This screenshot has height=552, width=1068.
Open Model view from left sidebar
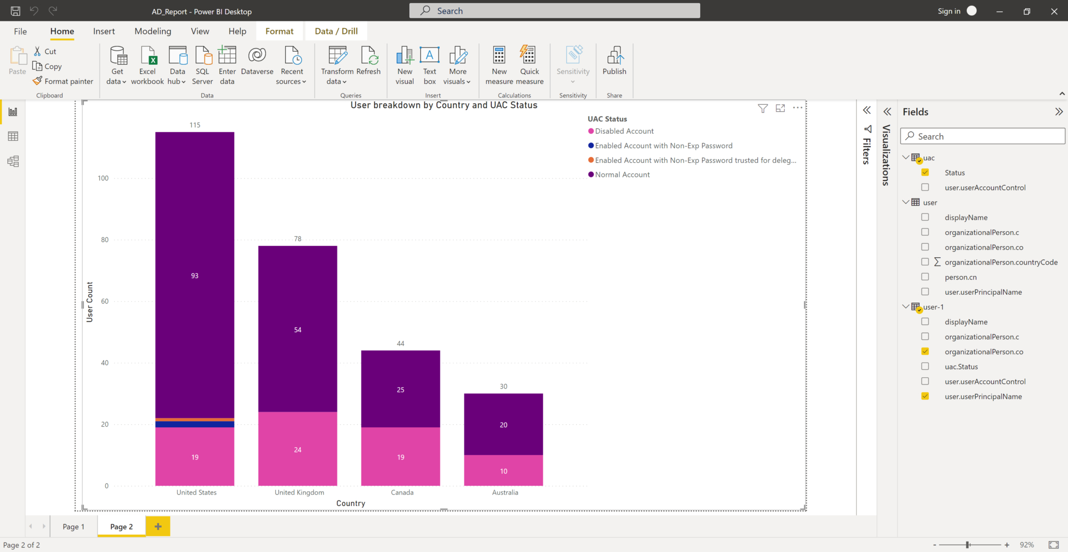click(13, 161)
